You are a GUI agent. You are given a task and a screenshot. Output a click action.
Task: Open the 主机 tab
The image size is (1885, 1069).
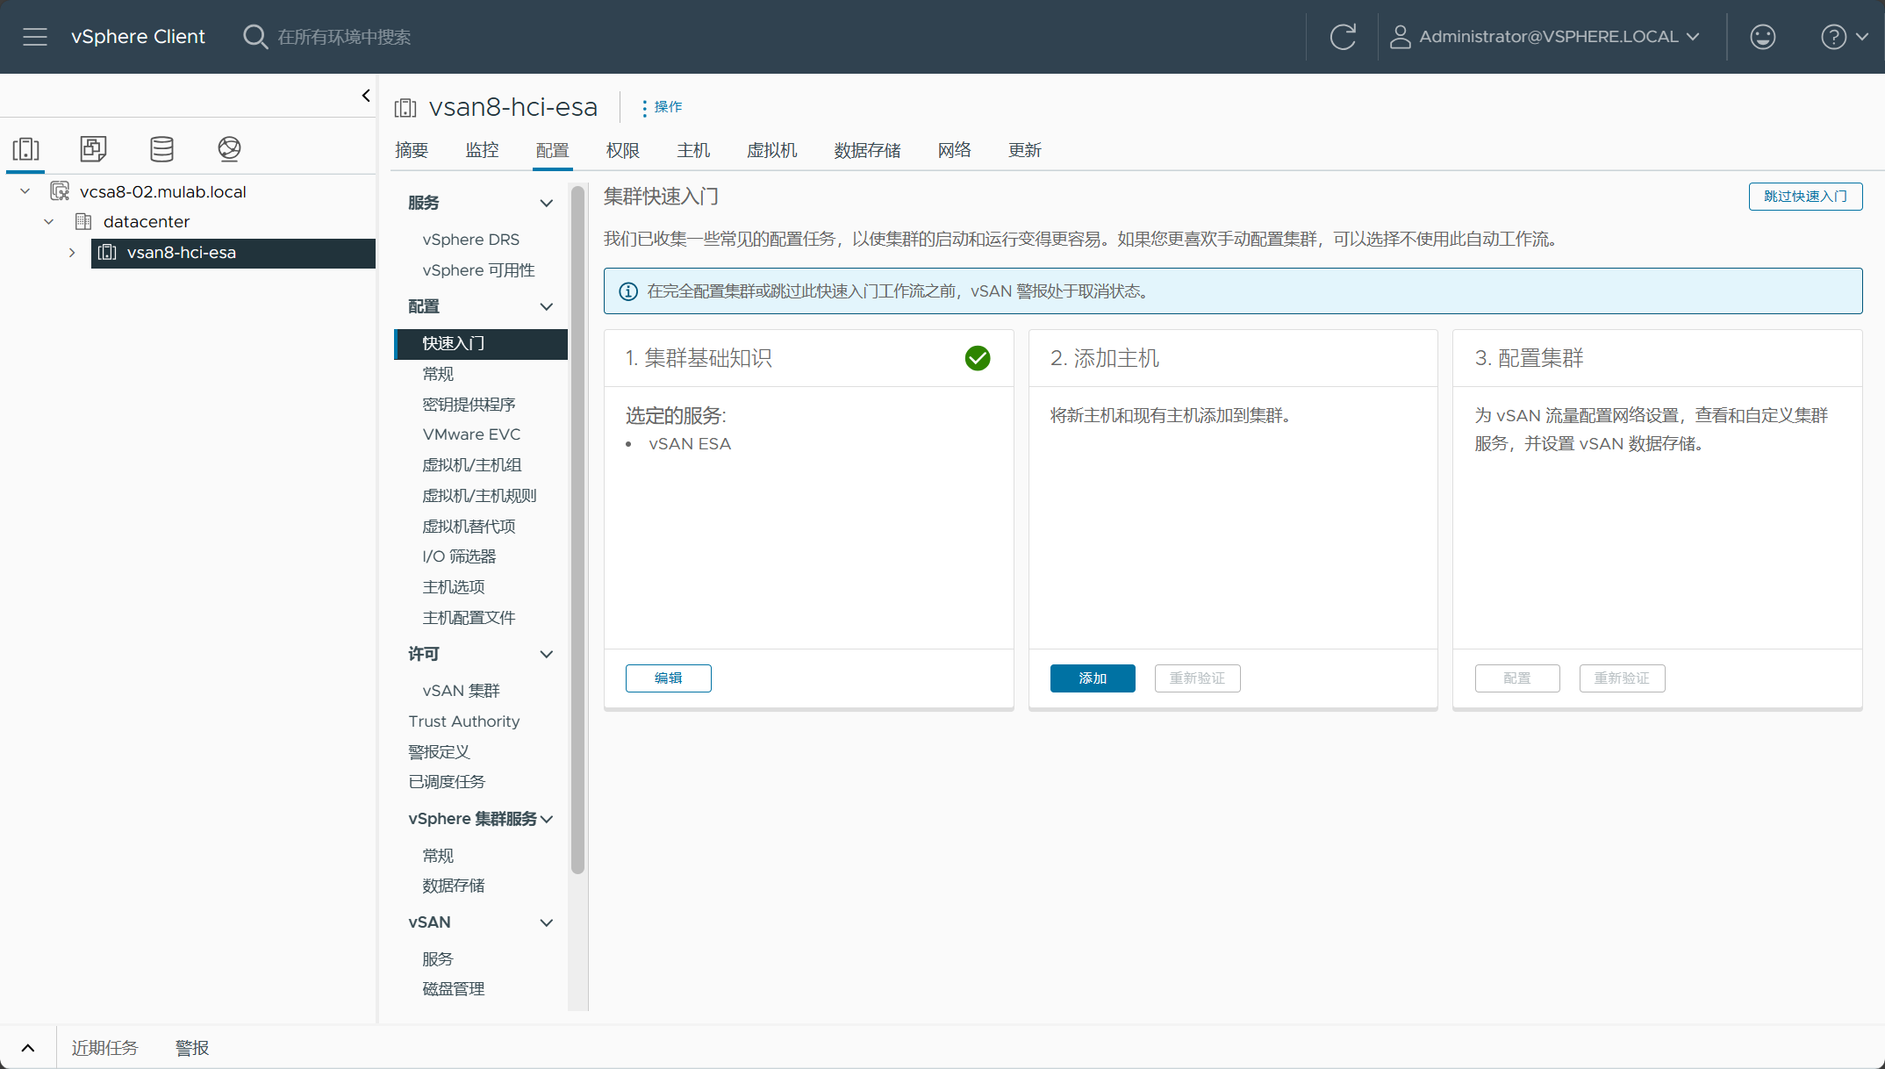click(693, 150)
